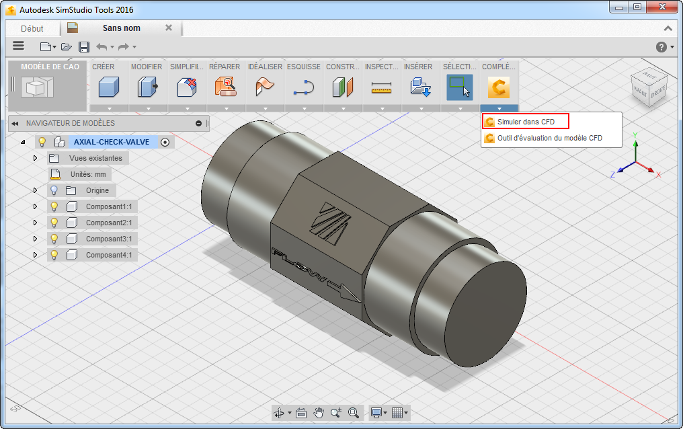
Task: Toggle visibility bulb of Composant4:1
Action: pyautogui.click(x=54, y=255)
